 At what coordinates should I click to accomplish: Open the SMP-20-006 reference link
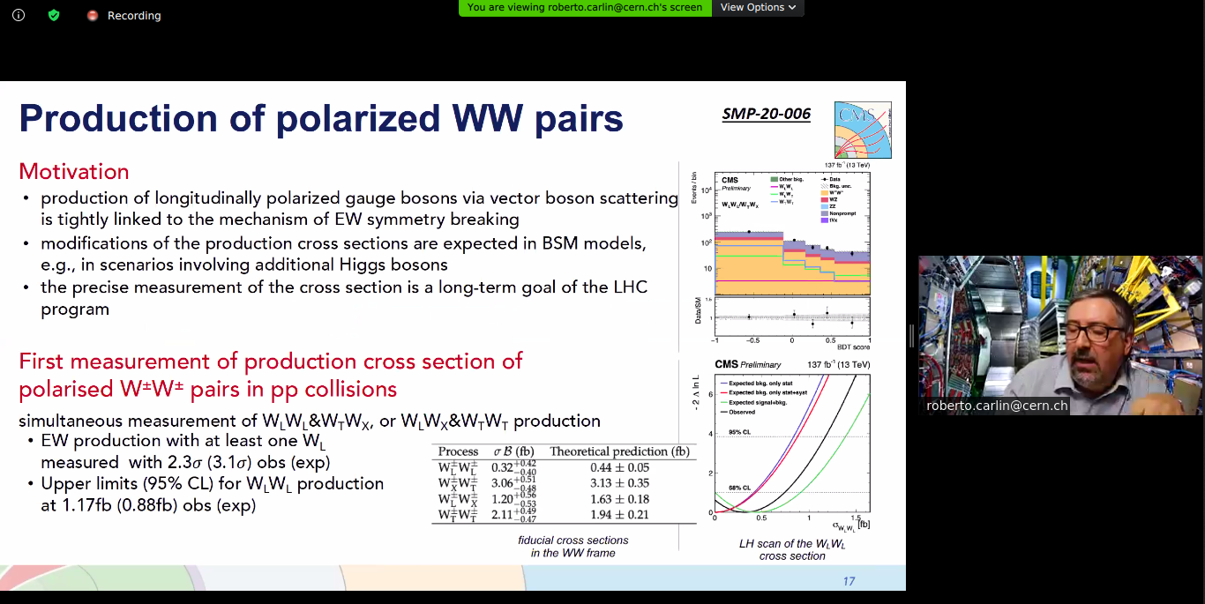coord(766,114)
